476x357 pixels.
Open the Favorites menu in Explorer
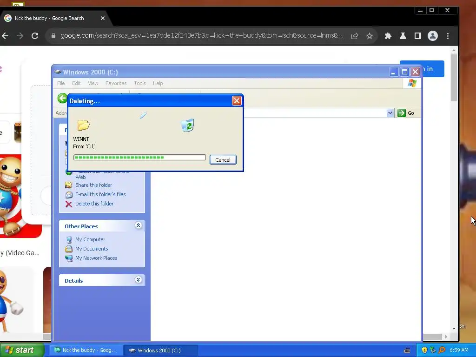point(116,83)
